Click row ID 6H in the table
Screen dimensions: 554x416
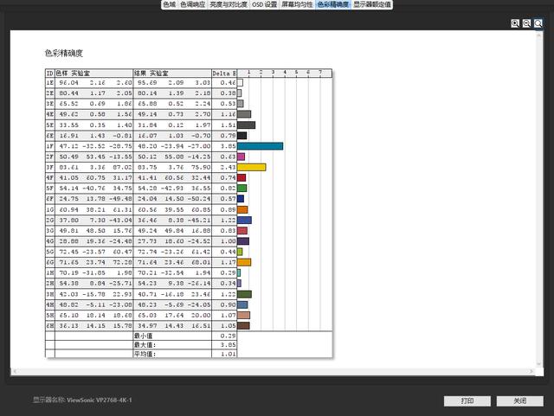(x=50, y=325)
